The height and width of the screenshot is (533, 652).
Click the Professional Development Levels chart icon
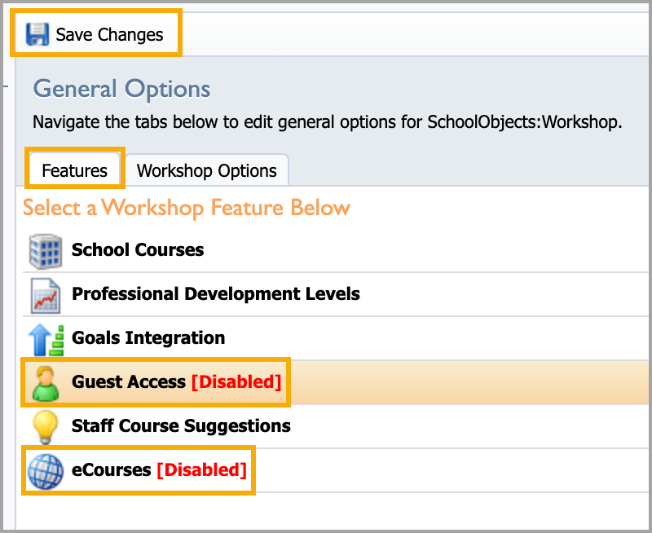(46, 294)
